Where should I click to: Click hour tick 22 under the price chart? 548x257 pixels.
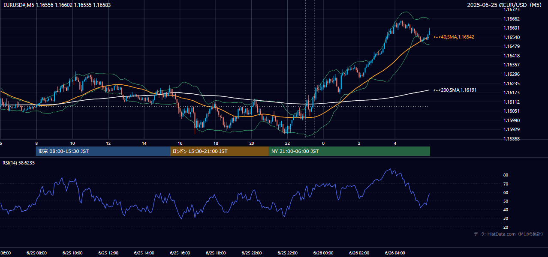(288, 143)
